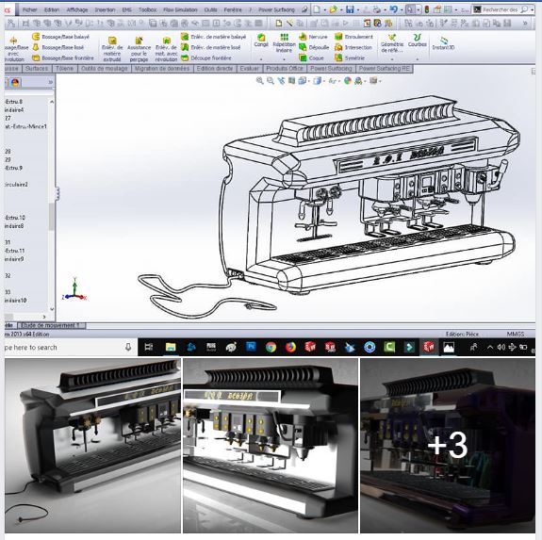Image resolution: width=542 pixels, height=540 pixels.
Task: Click the Congé fillet tool
Action: [x=261, y=41]
